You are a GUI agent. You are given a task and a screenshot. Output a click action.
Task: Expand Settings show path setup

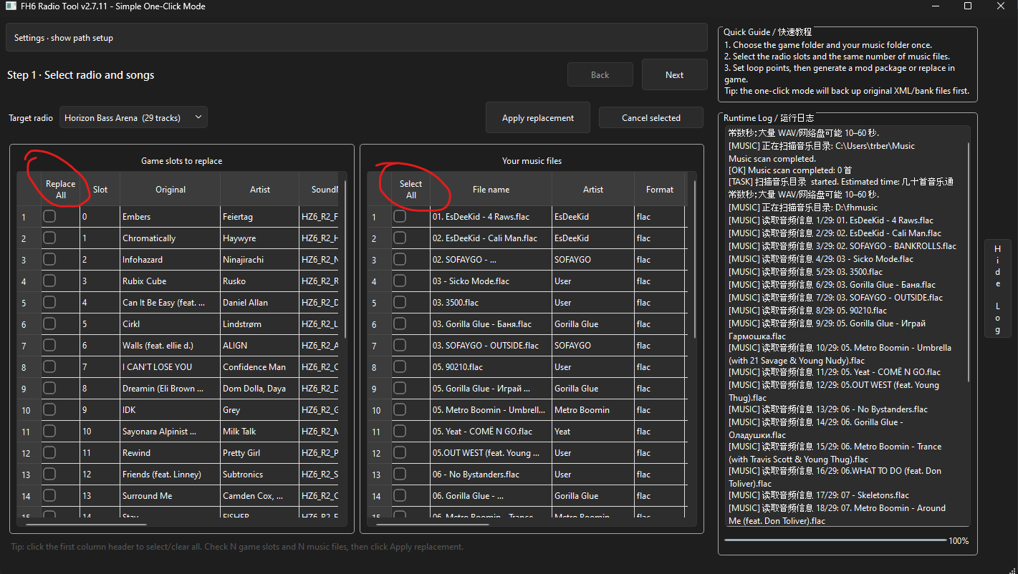pyautogui.click(x=357, y=38)
